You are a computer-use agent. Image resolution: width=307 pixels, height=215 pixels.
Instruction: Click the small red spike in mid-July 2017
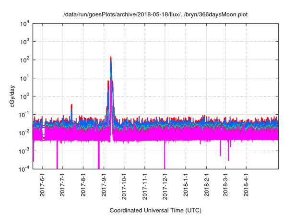[x=71, y=105]
